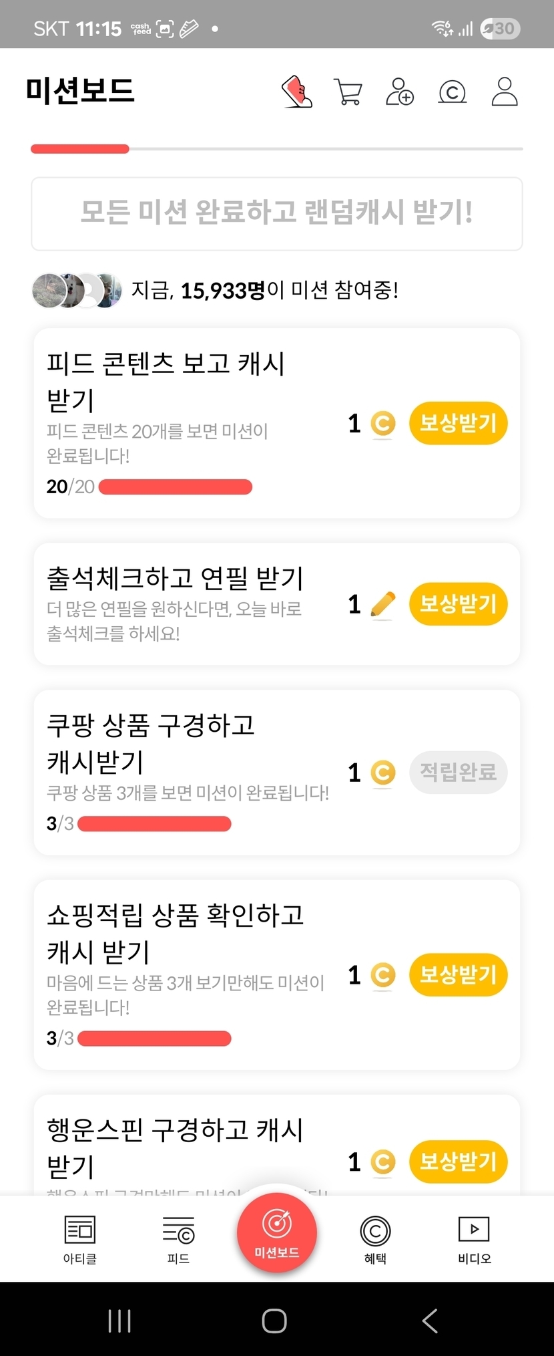The image size is (554, 1356).
Task: Tap the overall mission progress bar
Action: coord(276,149)
